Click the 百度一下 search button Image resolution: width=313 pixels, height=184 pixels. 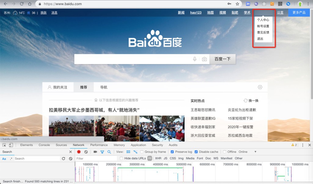[223, 59]
